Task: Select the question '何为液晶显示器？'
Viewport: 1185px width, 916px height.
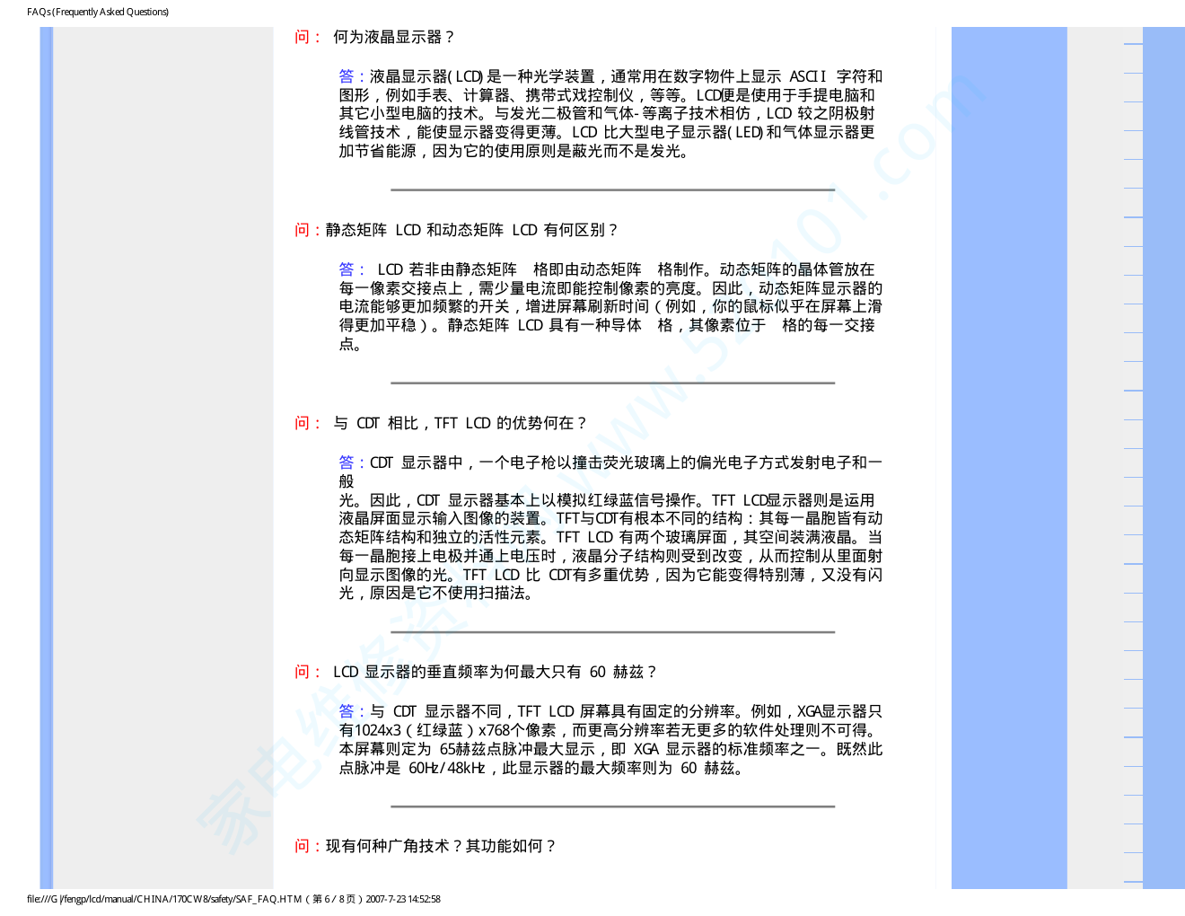Action: [x=393, y=37]
